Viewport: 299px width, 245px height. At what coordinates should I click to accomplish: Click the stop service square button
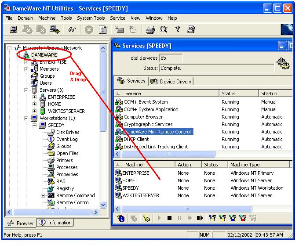coord(169,218)
